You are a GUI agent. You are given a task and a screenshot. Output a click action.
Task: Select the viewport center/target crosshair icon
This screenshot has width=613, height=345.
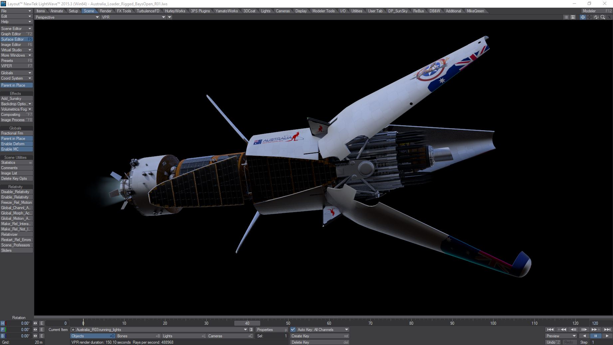tap(583, 17)
